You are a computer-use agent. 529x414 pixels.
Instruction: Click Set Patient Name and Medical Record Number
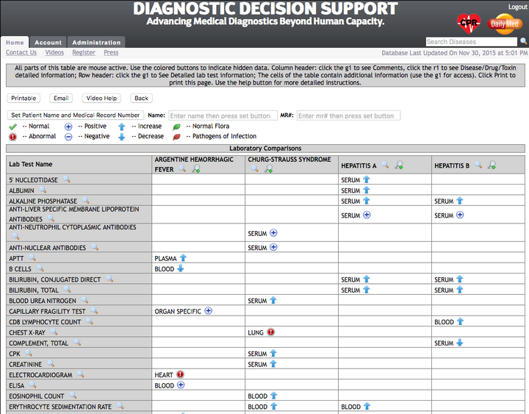[76, 115]
